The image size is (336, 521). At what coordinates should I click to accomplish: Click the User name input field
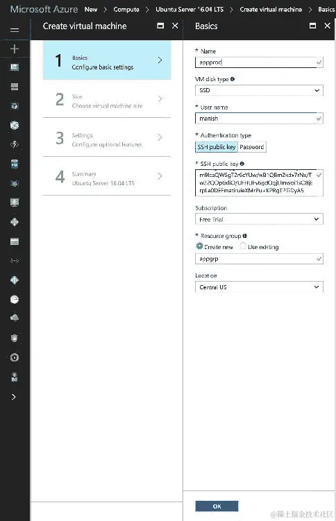tap(259, 119)
